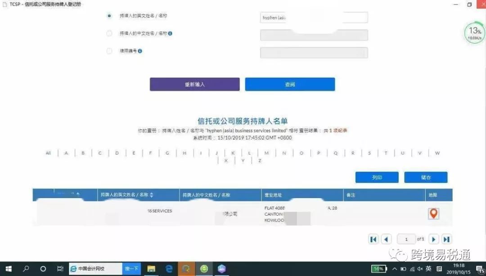486x276 pixels.
Task: Show hidden system tray icons
Action: (395, 269)
